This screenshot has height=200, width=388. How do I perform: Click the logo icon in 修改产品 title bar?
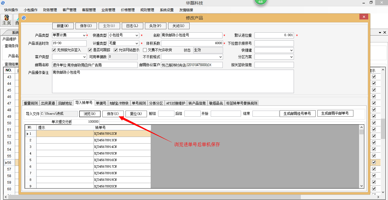pos(24,18)
